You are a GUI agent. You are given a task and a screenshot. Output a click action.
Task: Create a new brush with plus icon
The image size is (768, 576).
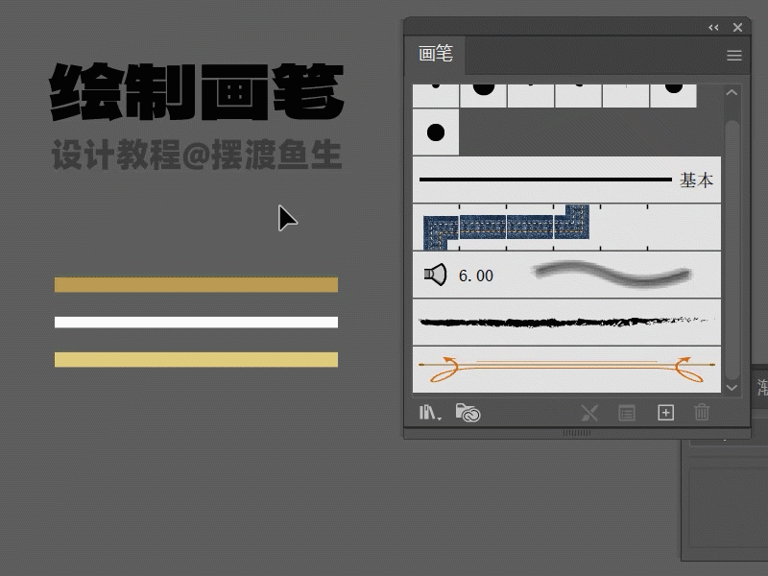665,413
